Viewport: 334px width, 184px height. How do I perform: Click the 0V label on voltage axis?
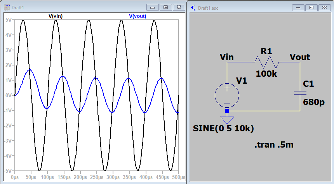point(8,95)
